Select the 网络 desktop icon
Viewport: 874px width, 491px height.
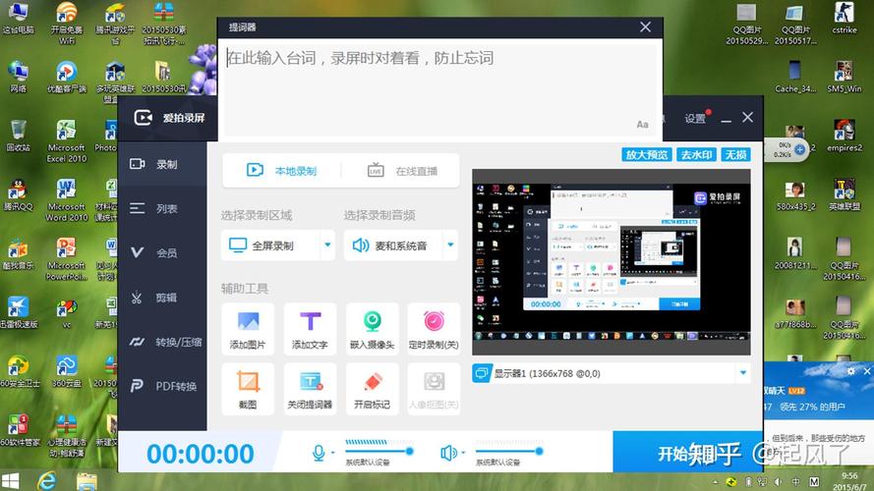[x=18, y=77]
